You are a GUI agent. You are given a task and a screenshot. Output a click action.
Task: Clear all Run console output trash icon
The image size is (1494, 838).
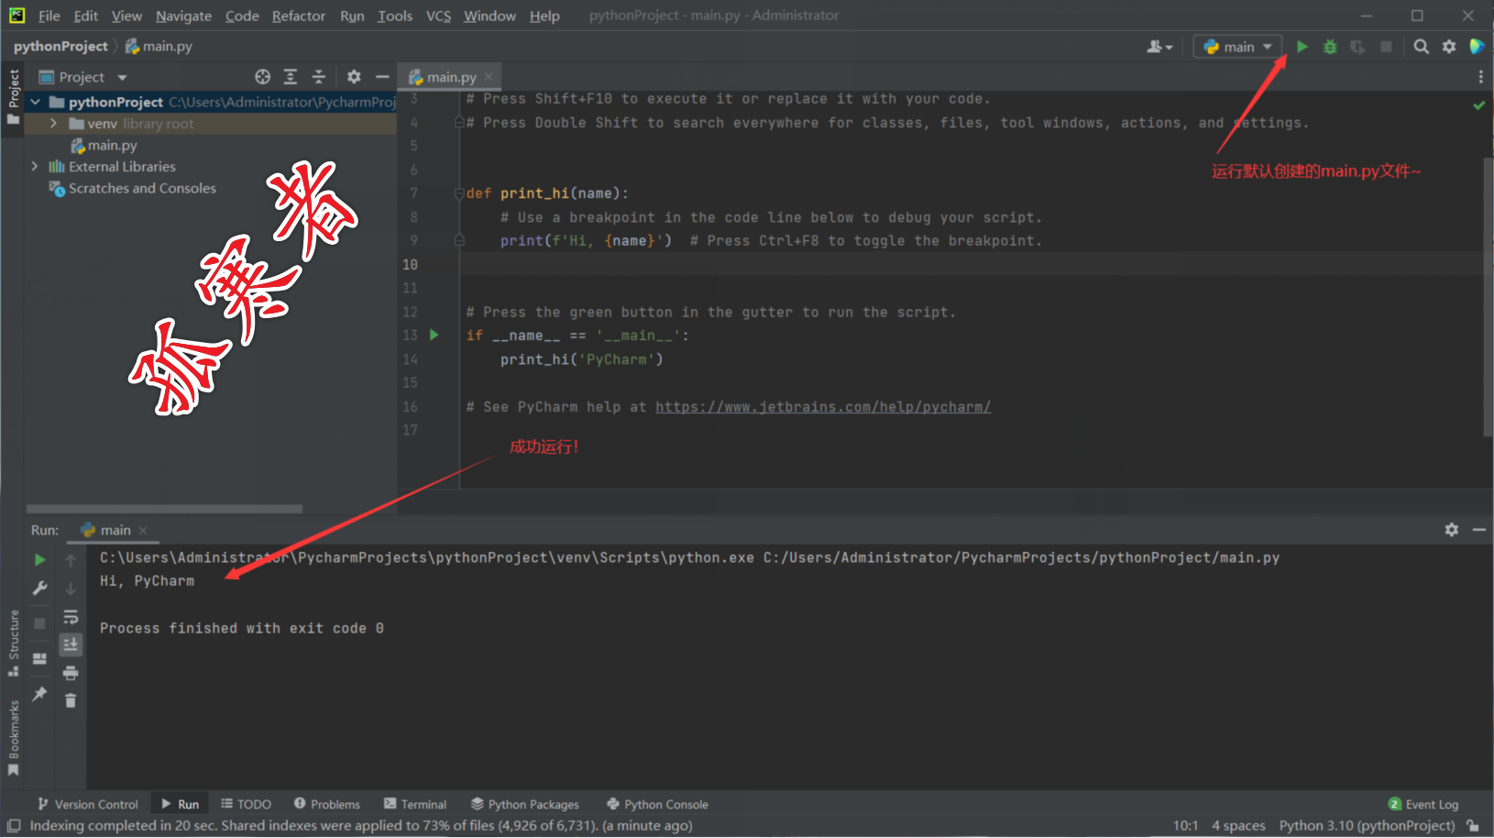[71, 700]
